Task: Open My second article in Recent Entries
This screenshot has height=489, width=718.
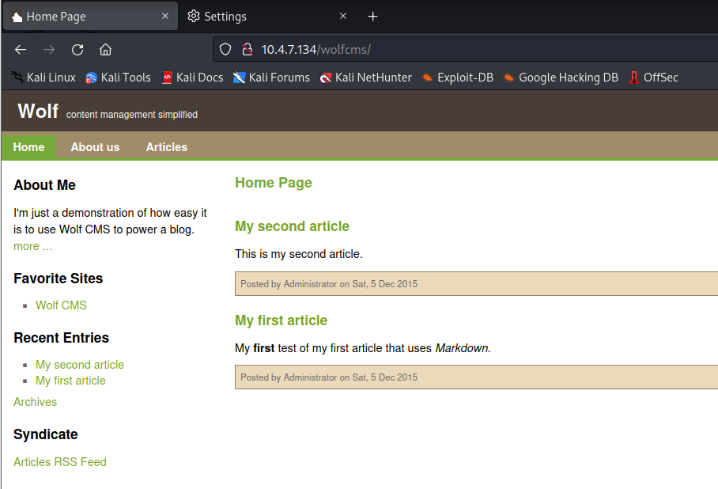Action: pos(80,364)
